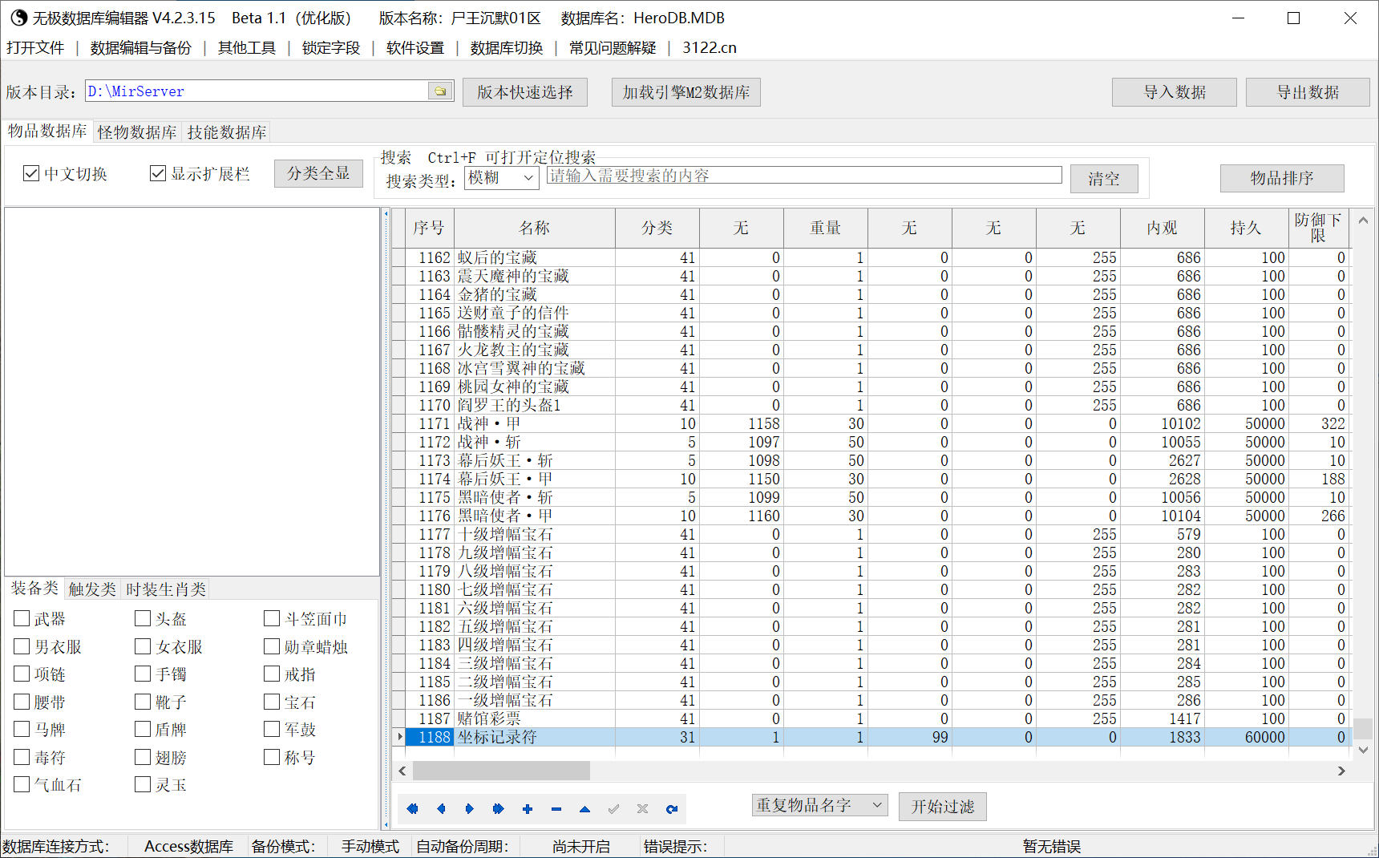The width and height of the screenshot is (1379, 858).
Task: Go to first record in navigator
Action: click(x=412, y=809)
